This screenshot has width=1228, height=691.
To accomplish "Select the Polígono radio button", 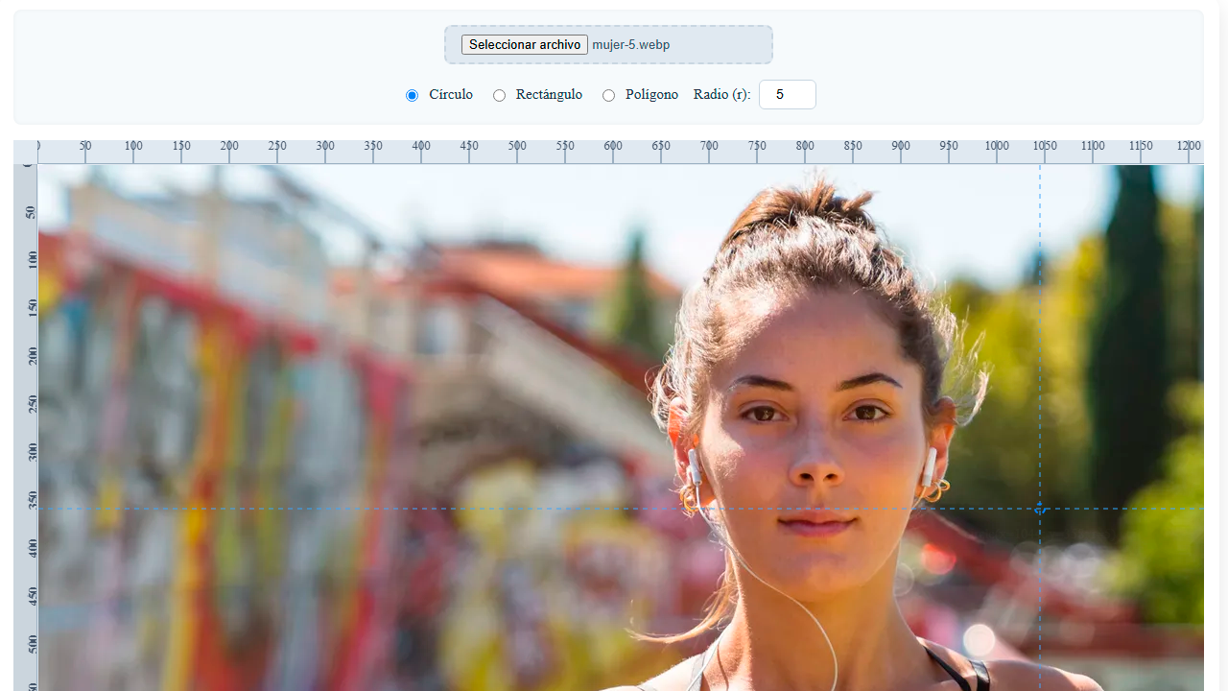I will 608,95.
